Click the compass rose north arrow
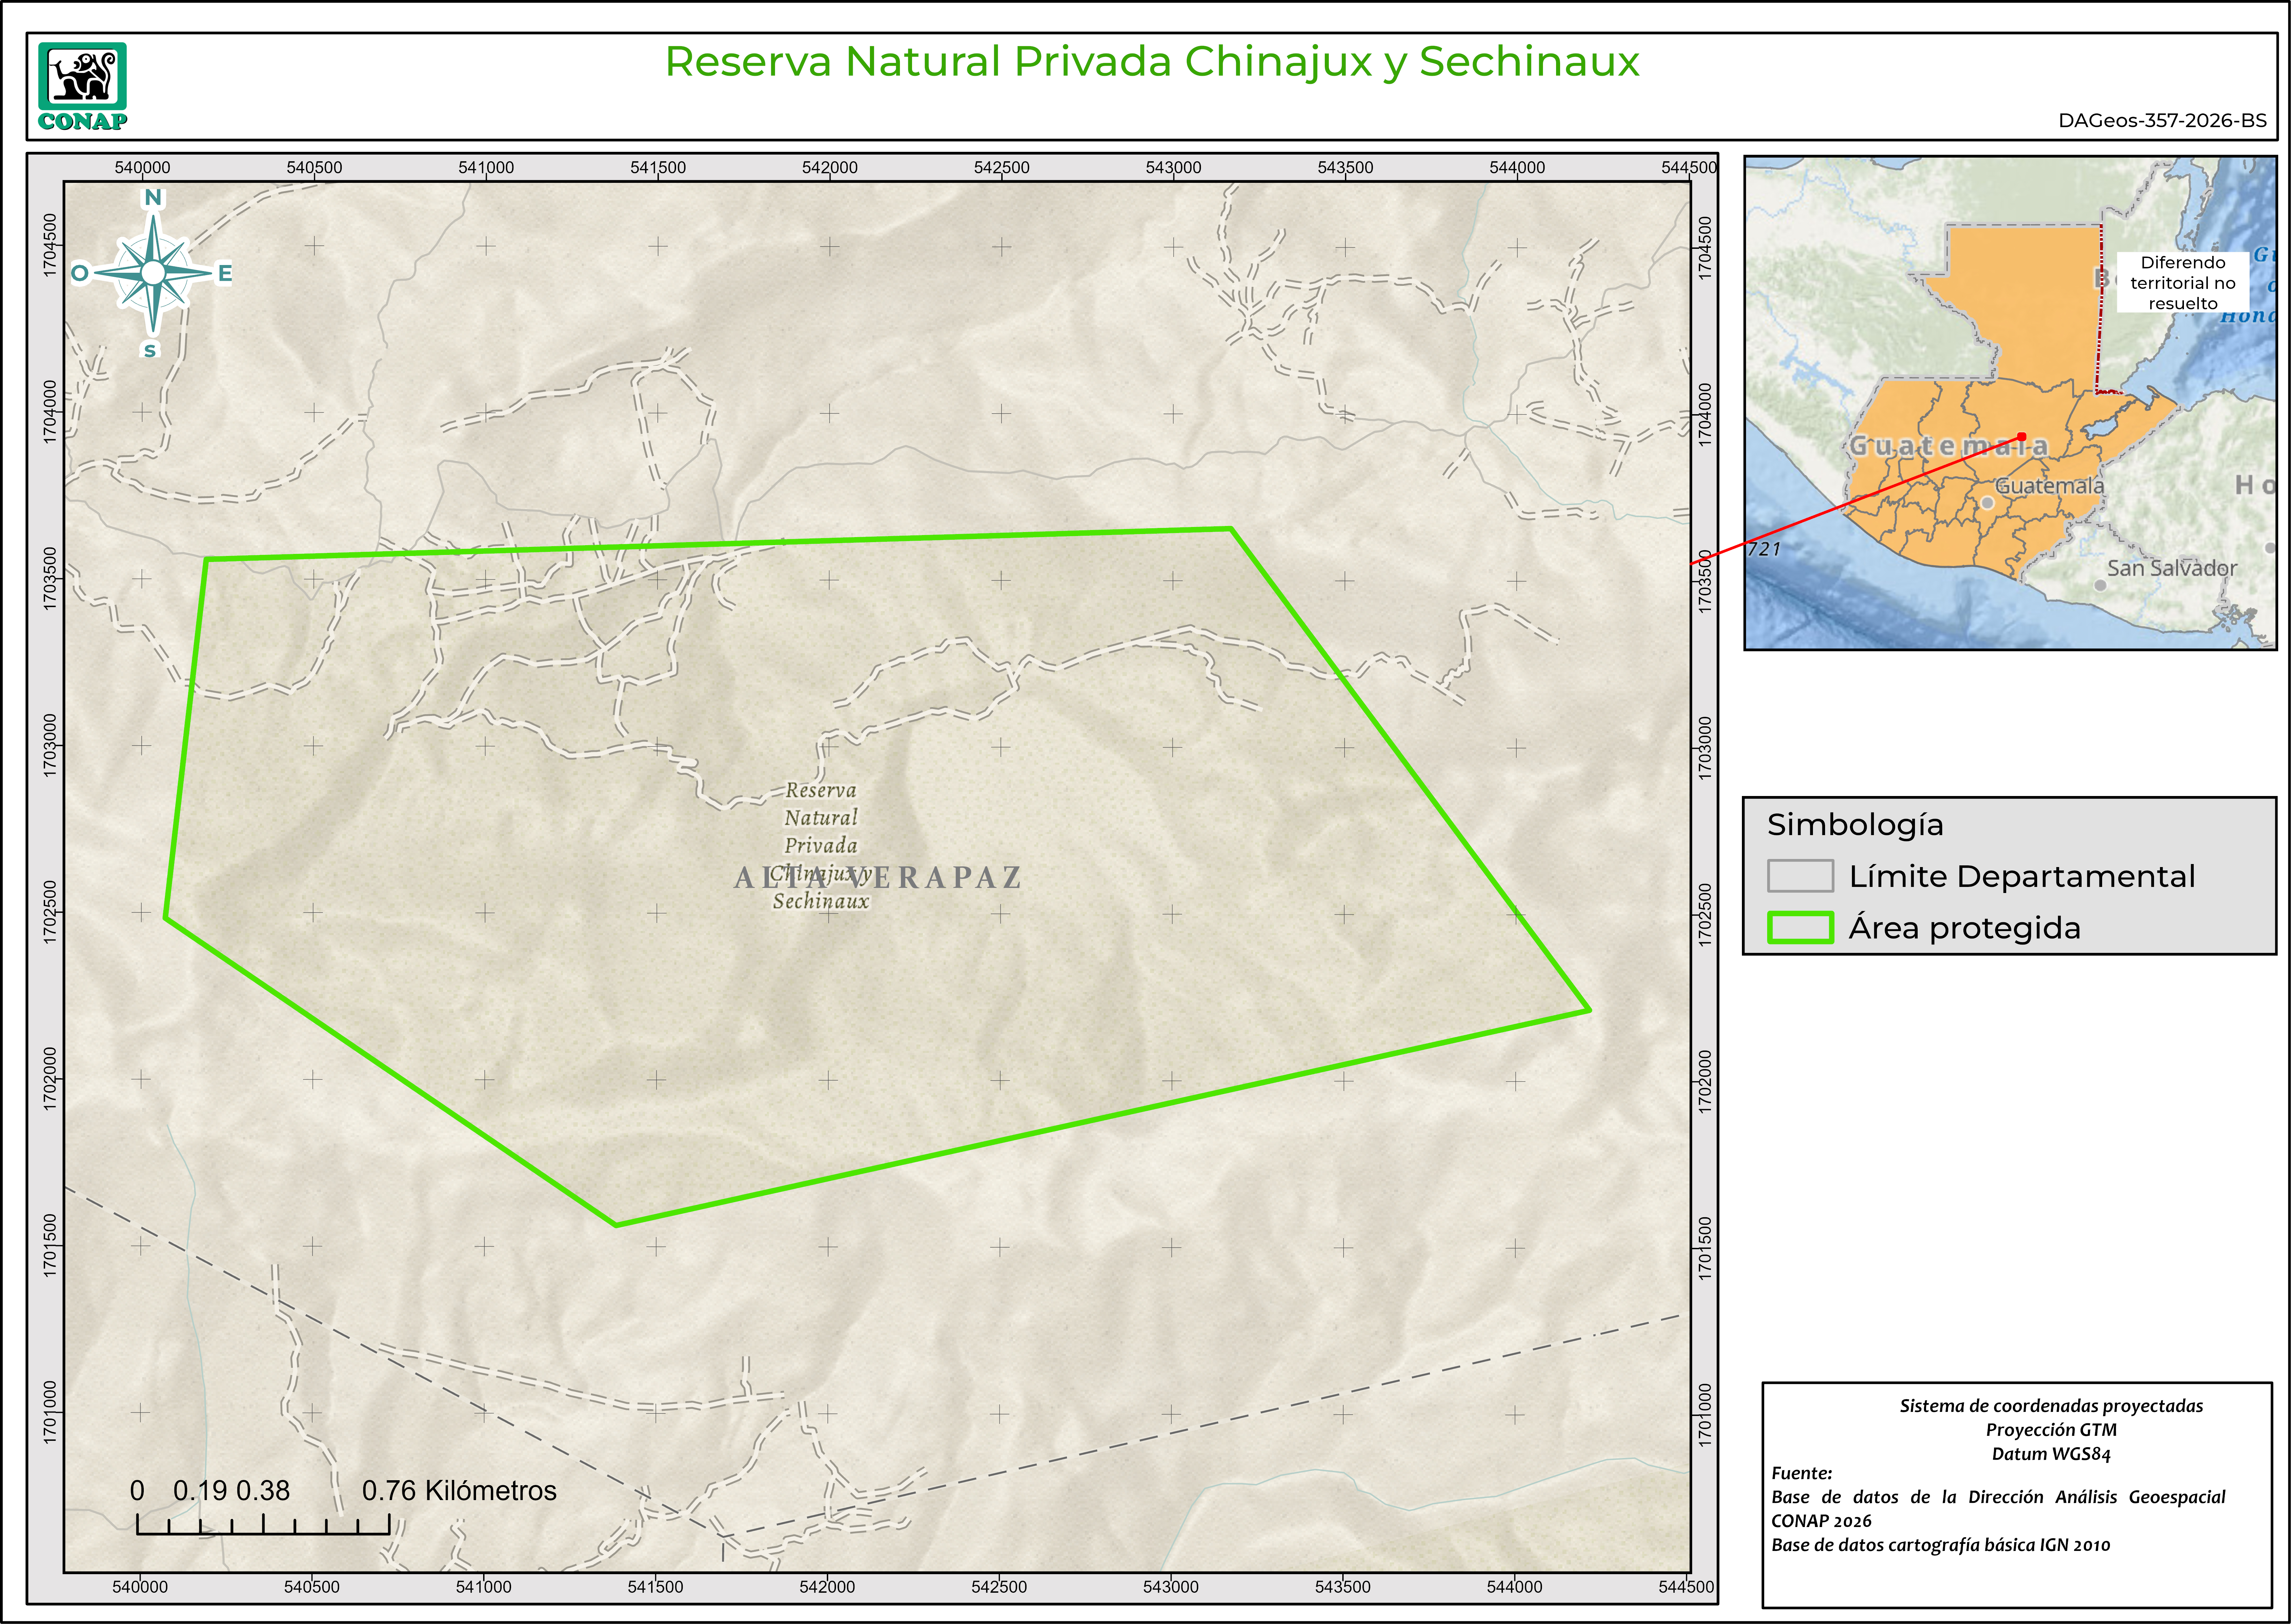The height and width of the screenshot is (1624, 2291). pos(153,272)
